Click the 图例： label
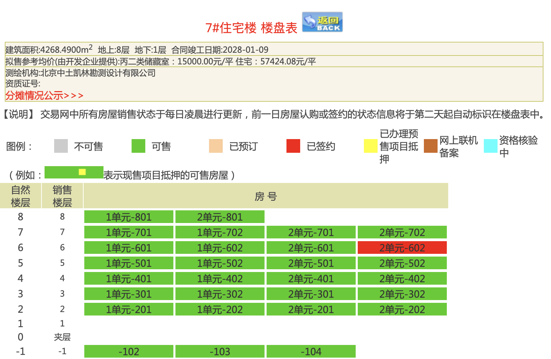551x359 pixels. [20, 146]
